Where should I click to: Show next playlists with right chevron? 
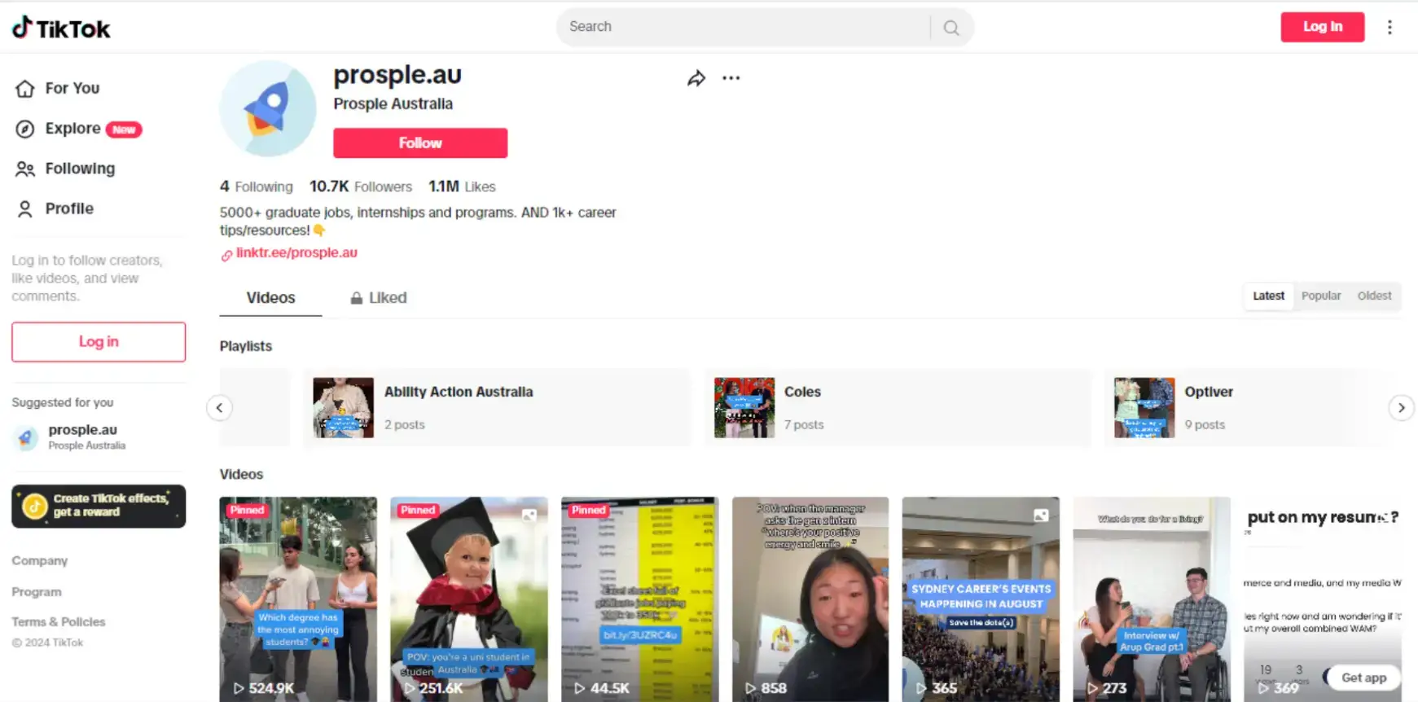(x=1401, y=408)
